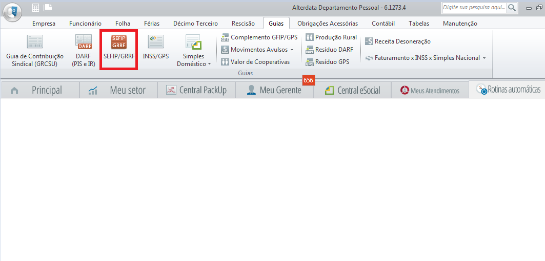The width and height of the screenshot is (545, 261).
Task: Open Complemento GFIP/GPS
Action: 259,37
